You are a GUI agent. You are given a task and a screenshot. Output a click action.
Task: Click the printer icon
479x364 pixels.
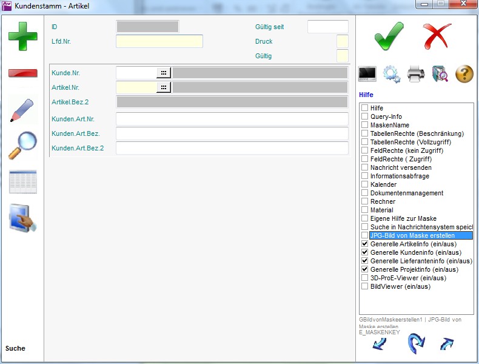pyautogui.click(x=417, y=74)
